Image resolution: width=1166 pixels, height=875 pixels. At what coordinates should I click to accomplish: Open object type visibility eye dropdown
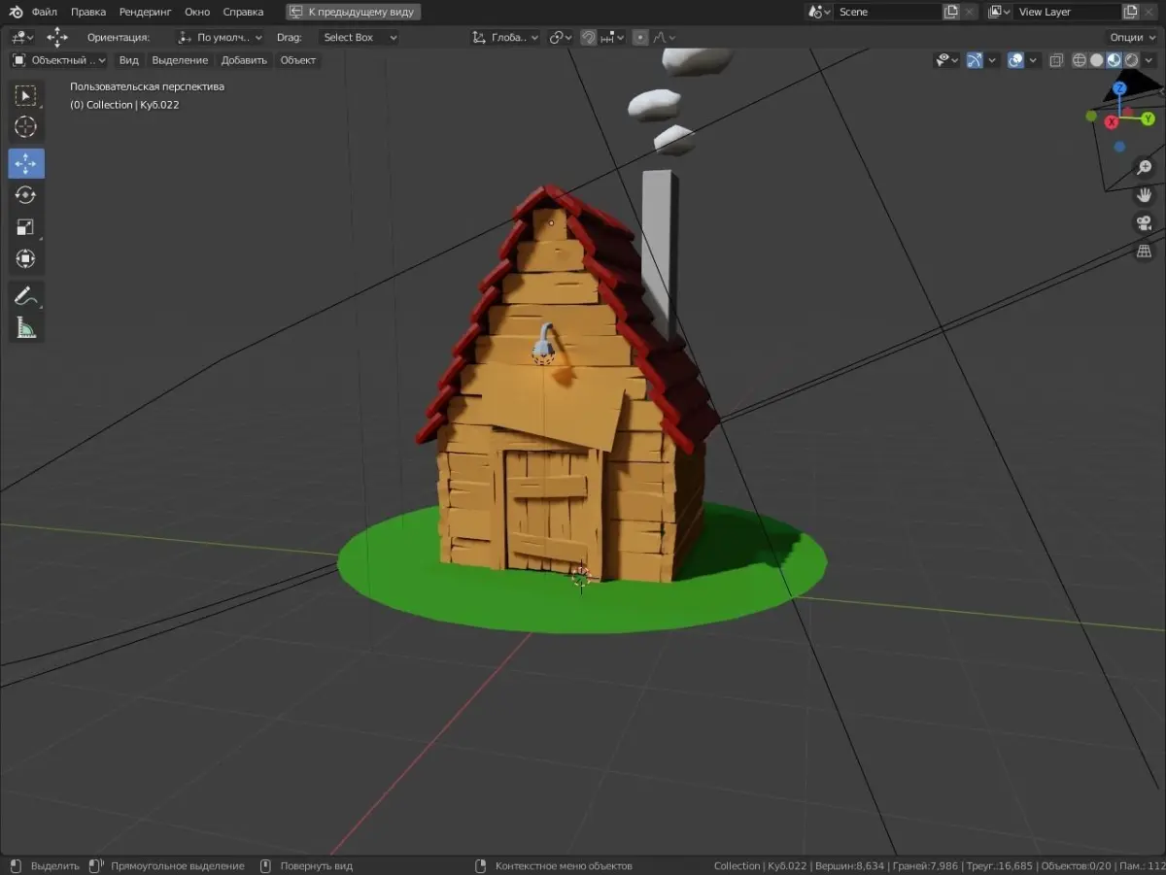[x=946, y=60]
